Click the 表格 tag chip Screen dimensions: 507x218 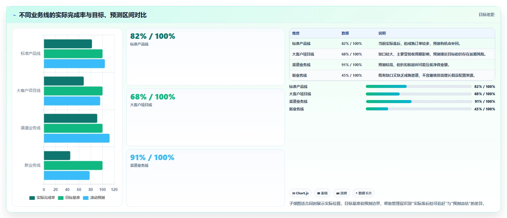[322, 193]
